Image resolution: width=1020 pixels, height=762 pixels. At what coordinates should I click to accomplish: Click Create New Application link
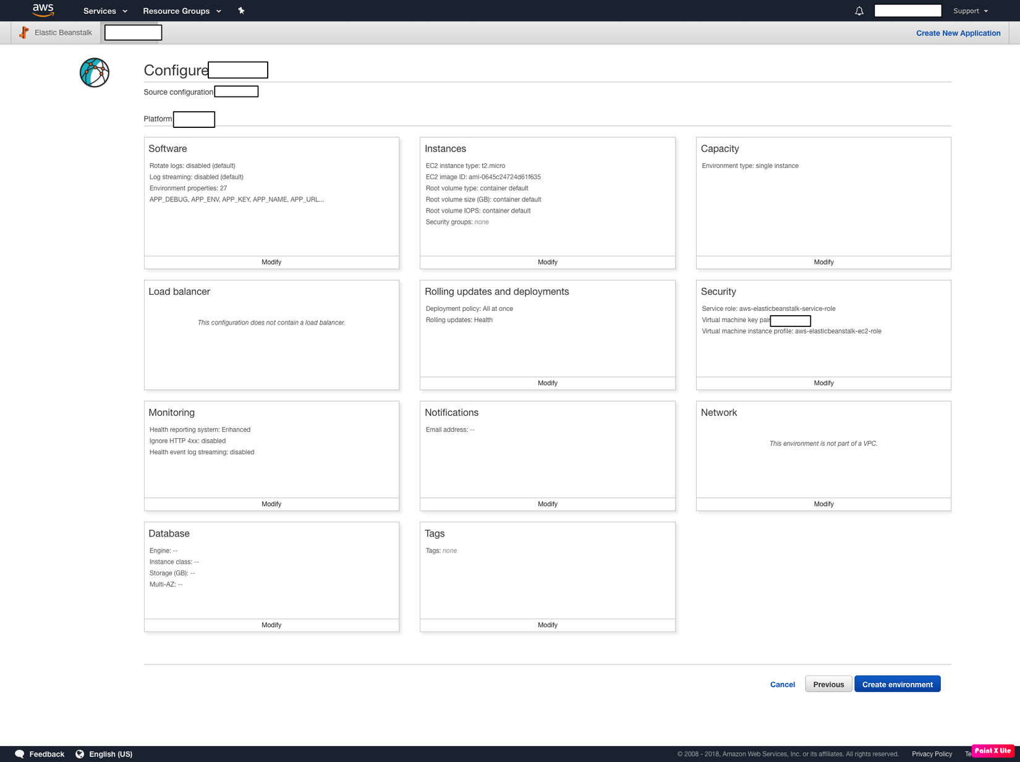coord(958,33)
